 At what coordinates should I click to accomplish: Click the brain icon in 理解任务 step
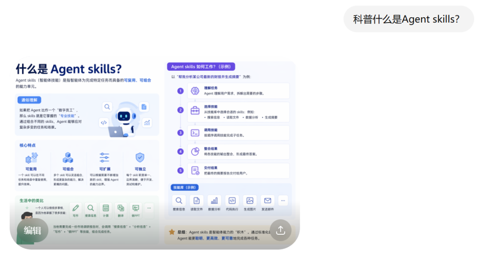[x=195, y=91]
